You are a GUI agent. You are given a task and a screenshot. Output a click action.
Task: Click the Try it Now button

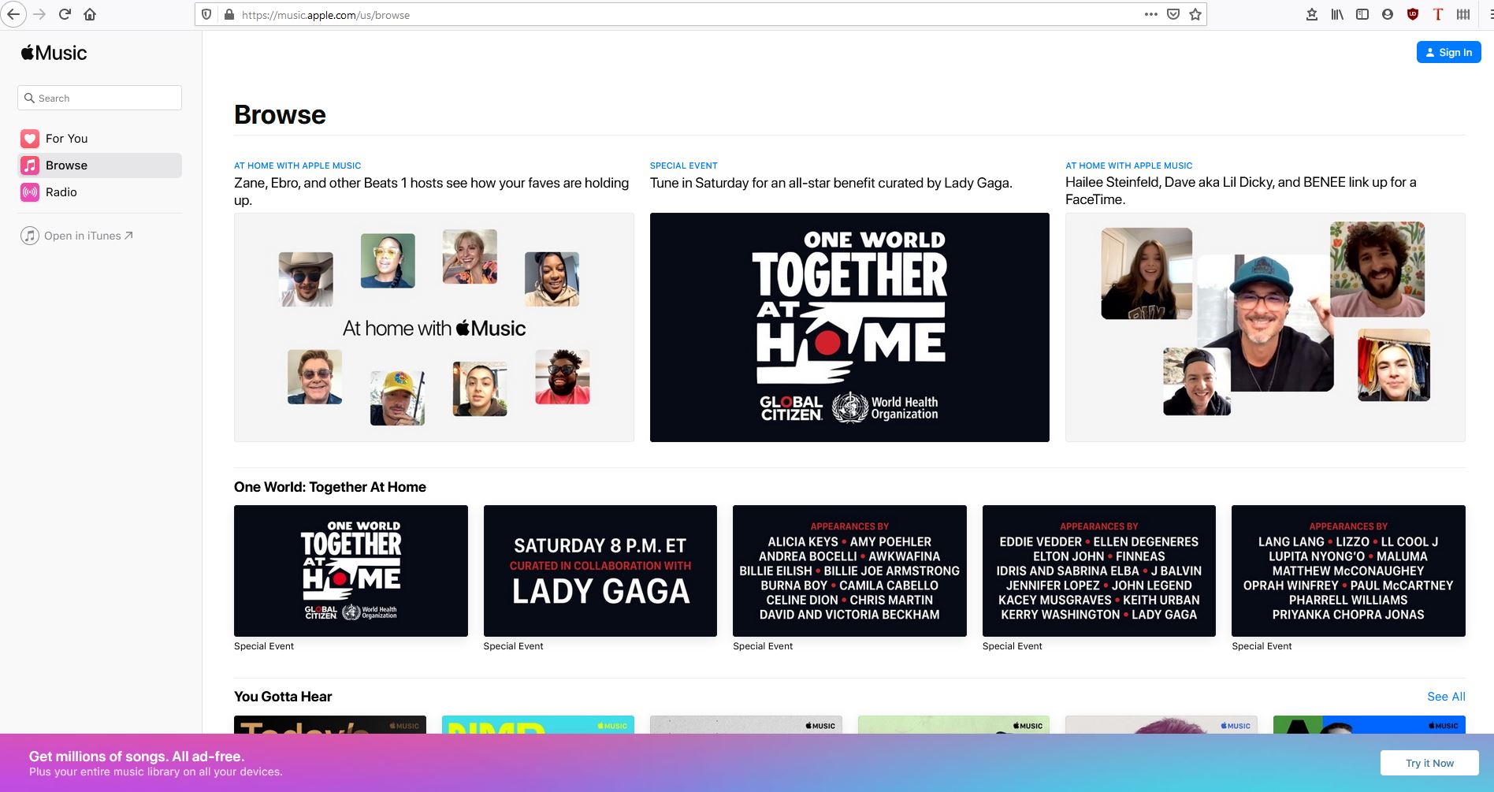(x=1429, y=763)
